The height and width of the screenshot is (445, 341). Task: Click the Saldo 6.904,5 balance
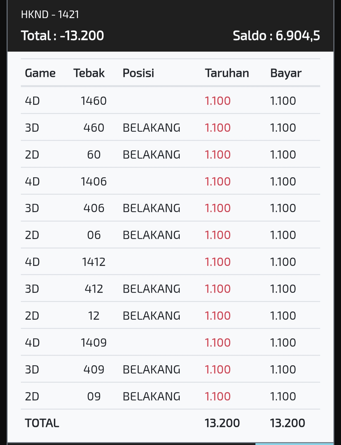point(276,35)
